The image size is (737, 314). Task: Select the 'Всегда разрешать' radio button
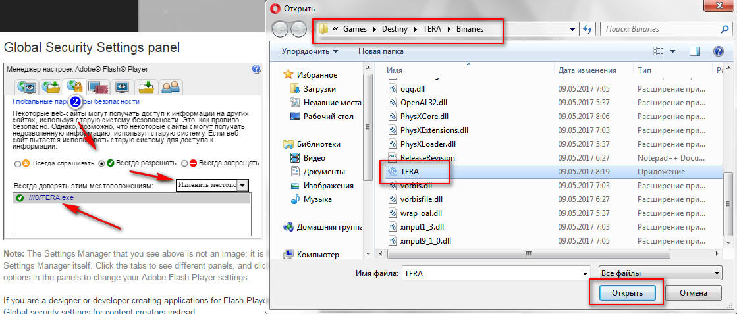(101, 163)
